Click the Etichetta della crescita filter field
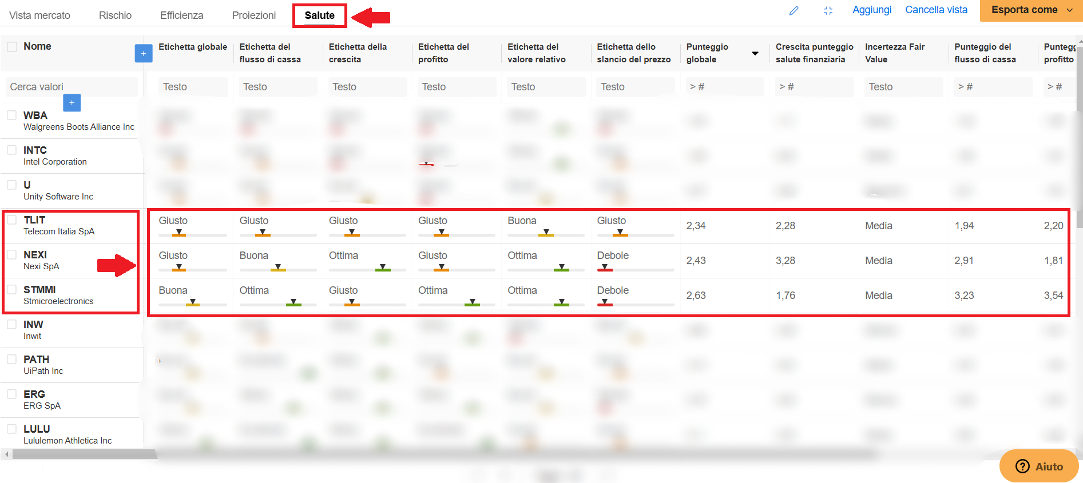 367,87
